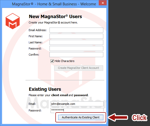Select the Last Name input box
The image size is (150, 126).
[76, 42]
